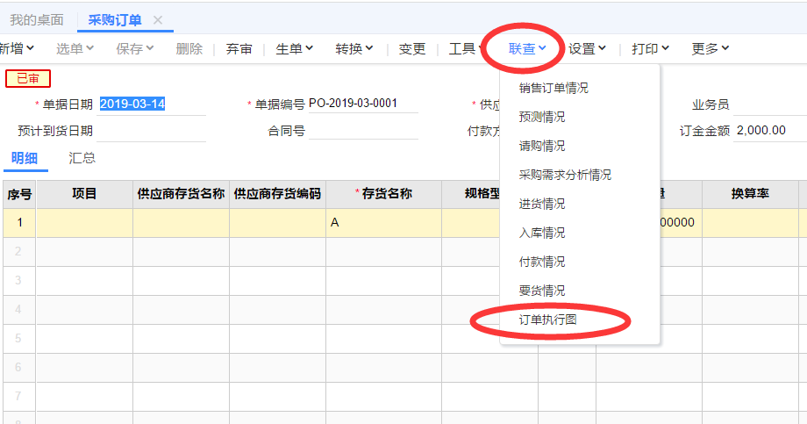Select 采购需求分析情况 option
807x424 pixels.
coord(565,175)
